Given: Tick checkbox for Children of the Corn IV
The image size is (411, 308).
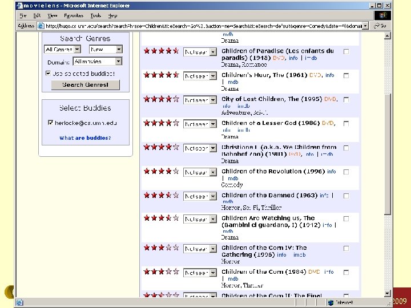Looking at the screenshot, I should click(346, 249).
